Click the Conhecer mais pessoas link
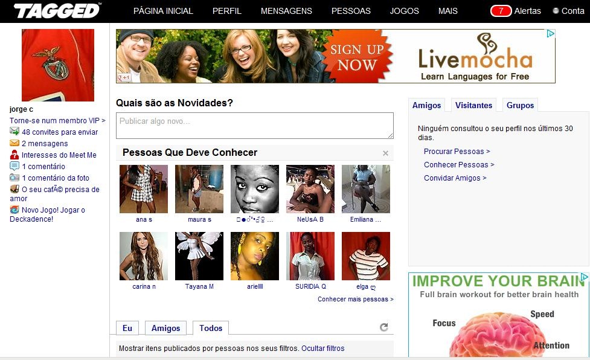Screen dimensions: 590x360 coord(356,299)
